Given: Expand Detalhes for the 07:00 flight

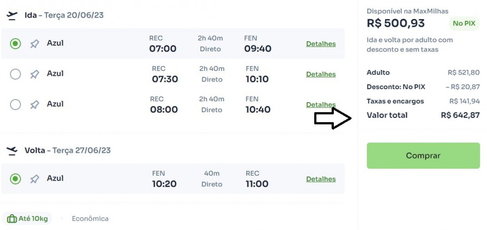Looking at the screenshot, I should [x=321, y=44].
